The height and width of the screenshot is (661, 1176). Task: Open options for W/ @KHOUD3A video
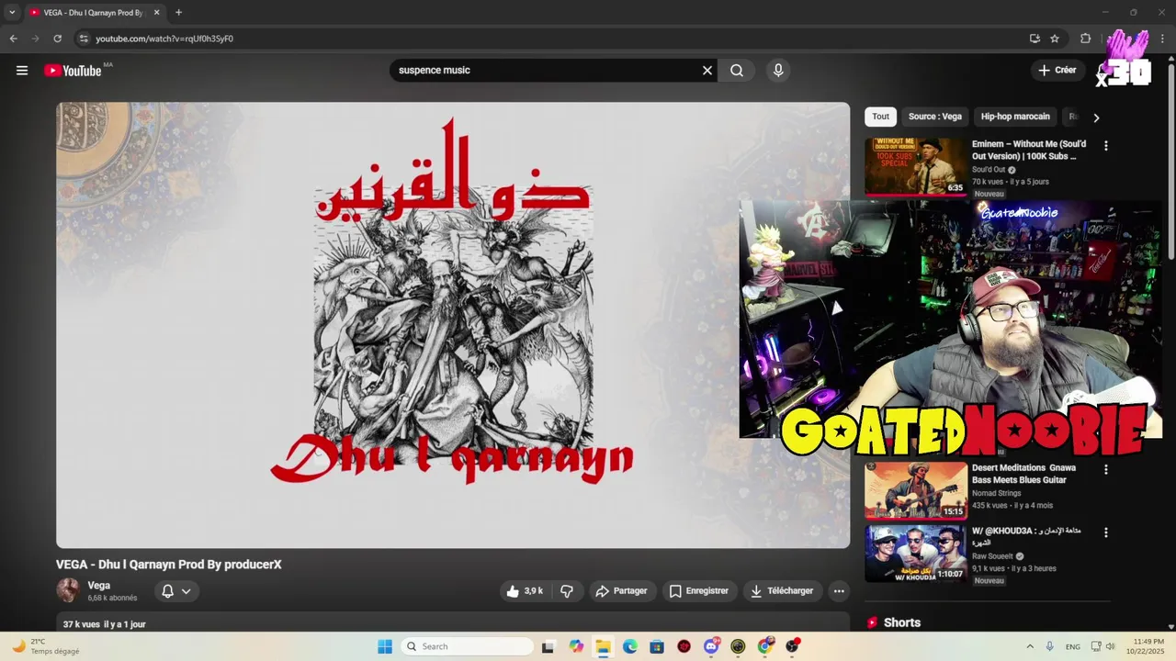pyautogui.click(x=1106, y=532)
